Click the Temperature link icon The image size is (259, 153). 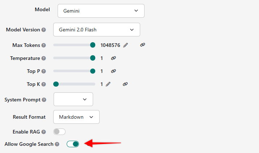tap(113, 58)
